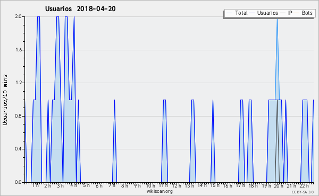Click the wikiscan.org label below the chart
This screenshot has width=319, height=196.
tap(159, 191)
